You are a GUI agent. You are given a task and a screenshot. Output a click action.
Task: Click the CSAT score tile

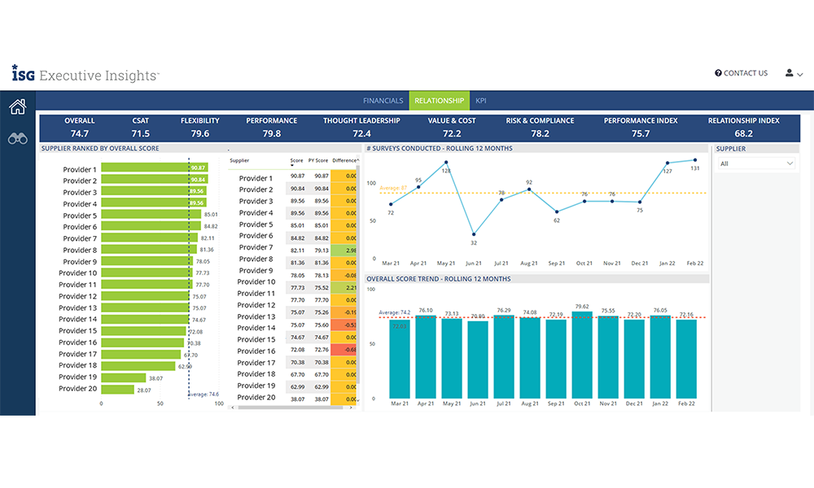point(141,127)
